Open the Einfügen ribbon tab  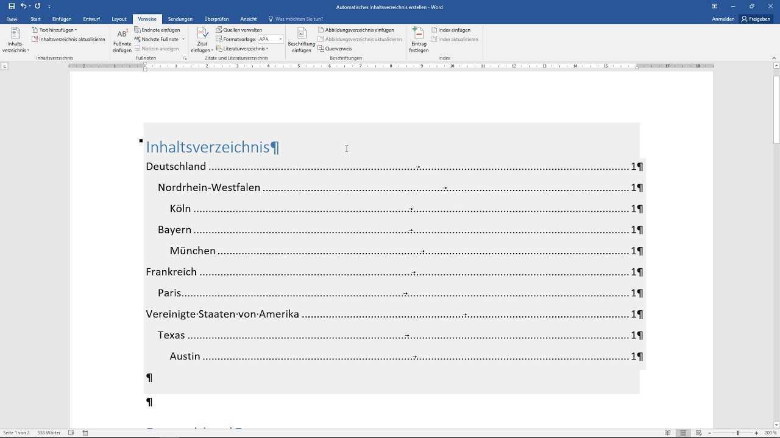tap(62, 19)
